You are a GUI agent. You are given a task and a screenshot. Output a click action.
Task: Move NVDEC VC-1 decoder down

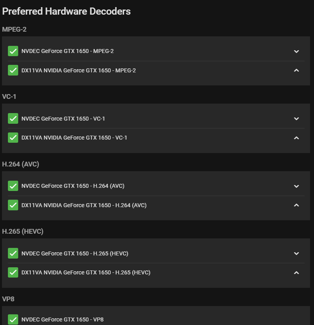pyautogui.click(x=297, y=119)
